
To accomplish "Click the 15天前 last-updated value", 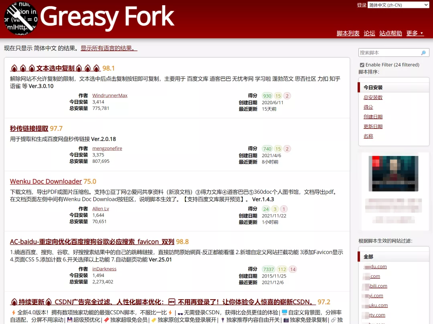I will tap(269, 109).
